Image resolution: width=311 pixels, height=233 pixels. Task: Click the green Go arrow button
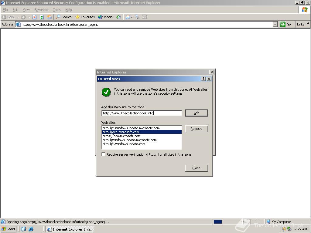coord(283,24)
